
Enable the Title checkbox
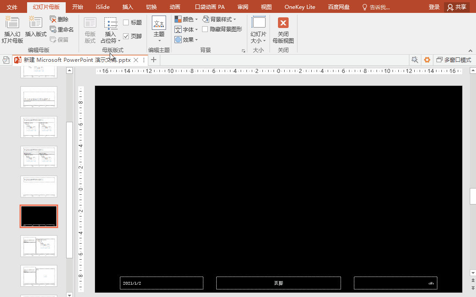126,23
